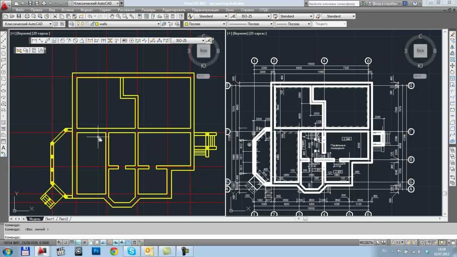Image resolution: width=457 pixels, height=257 pixels.
Task: Expand the walls layer dropdown
Action: pos(159,24)
